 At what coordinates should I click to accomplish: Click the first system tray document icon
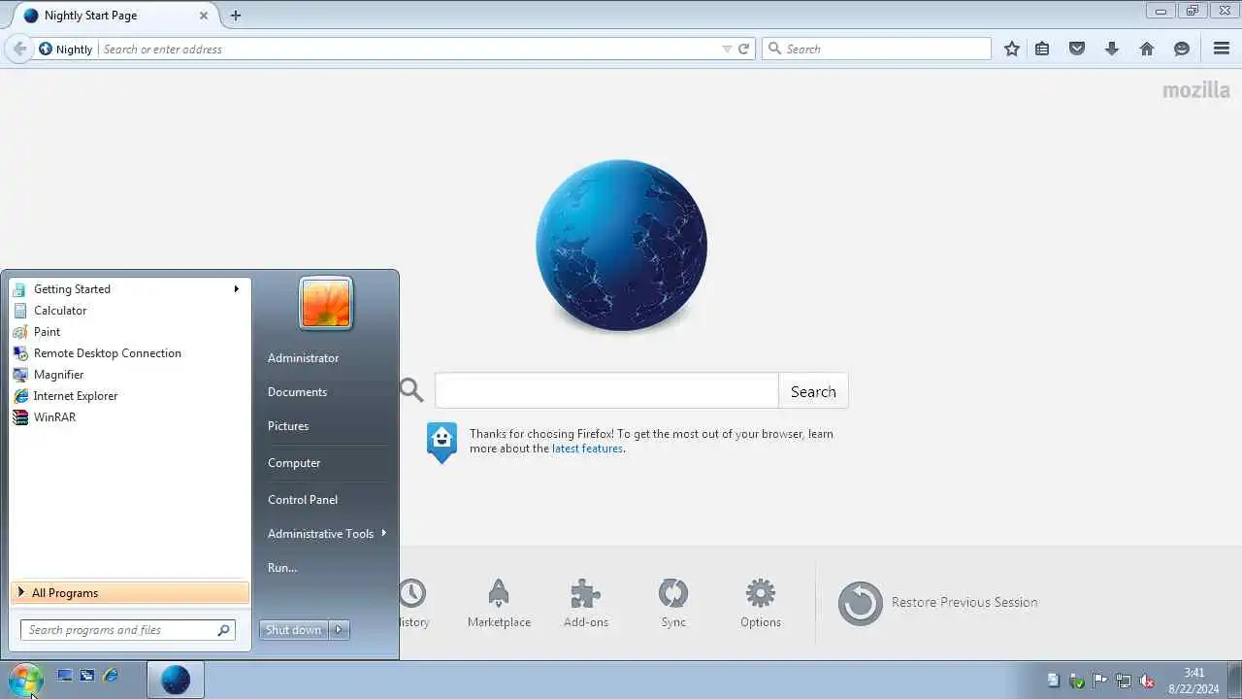(x=1054, y=681)
